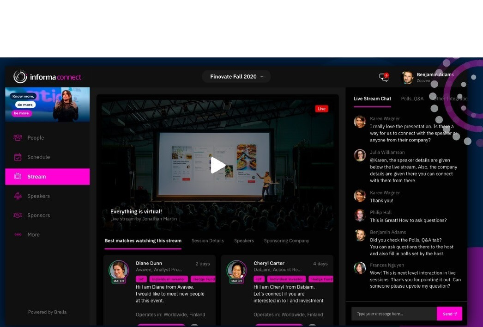
Task: Click the Informa Connect logo
Action: click(x=48, y=77)
